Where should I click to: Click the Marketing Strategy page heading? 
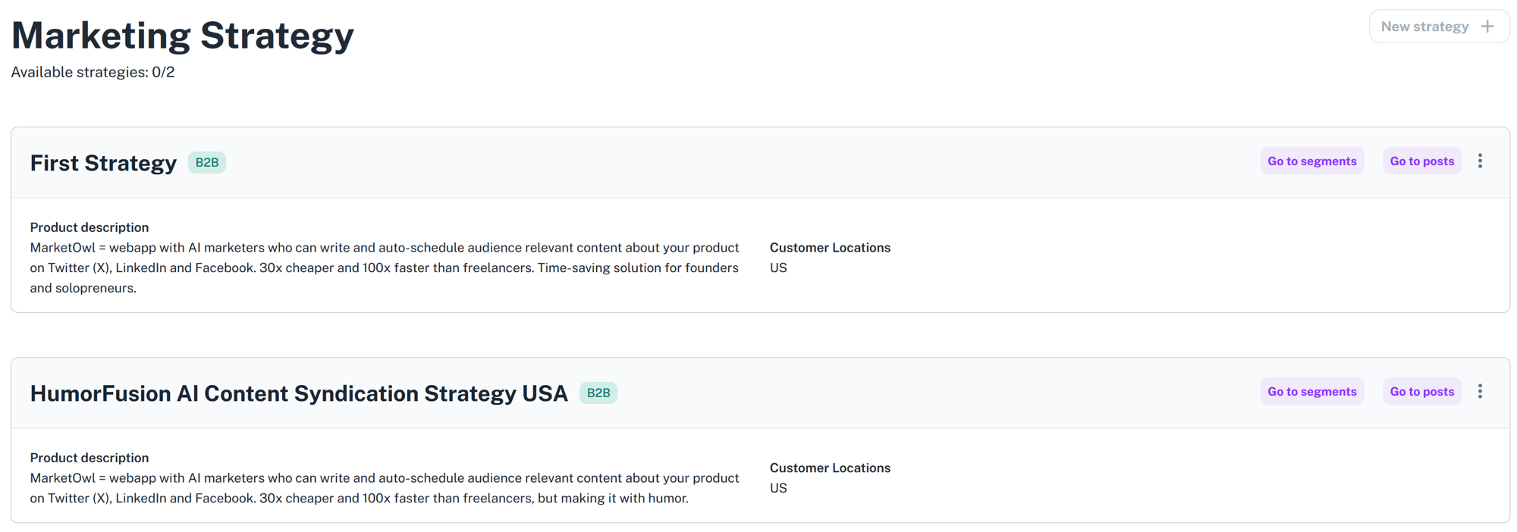click(183, 35)
